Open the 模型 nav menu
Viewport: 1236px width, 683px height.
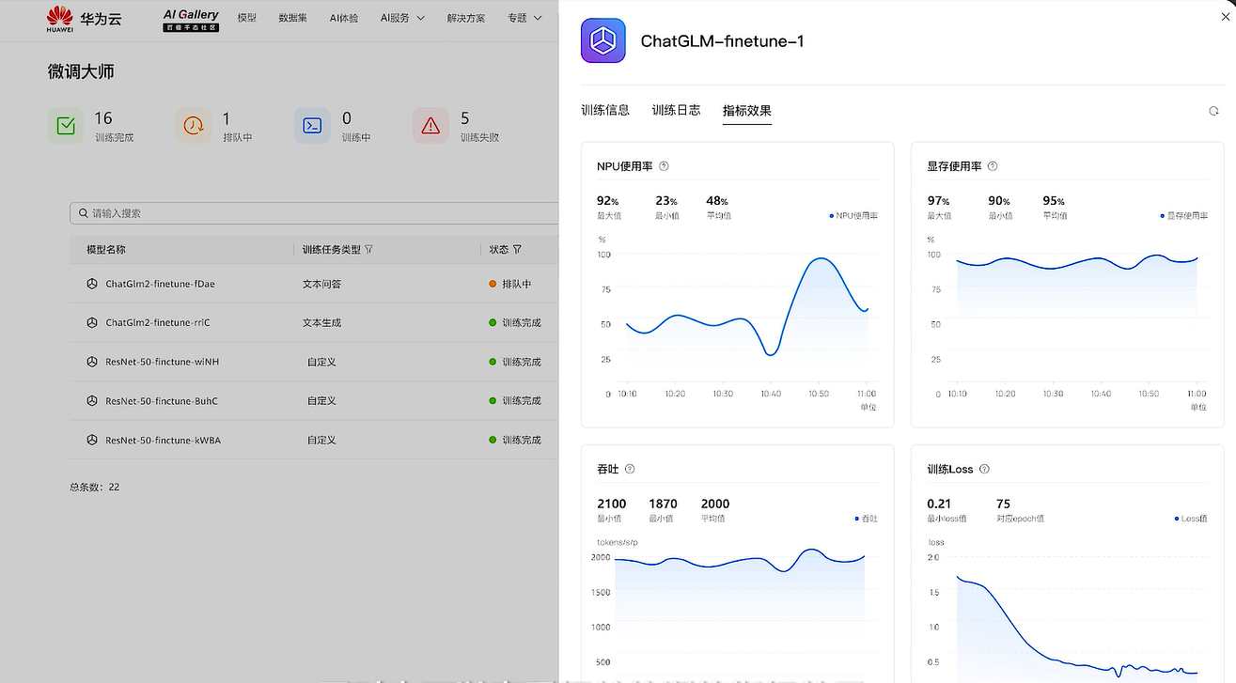(247, 18)
